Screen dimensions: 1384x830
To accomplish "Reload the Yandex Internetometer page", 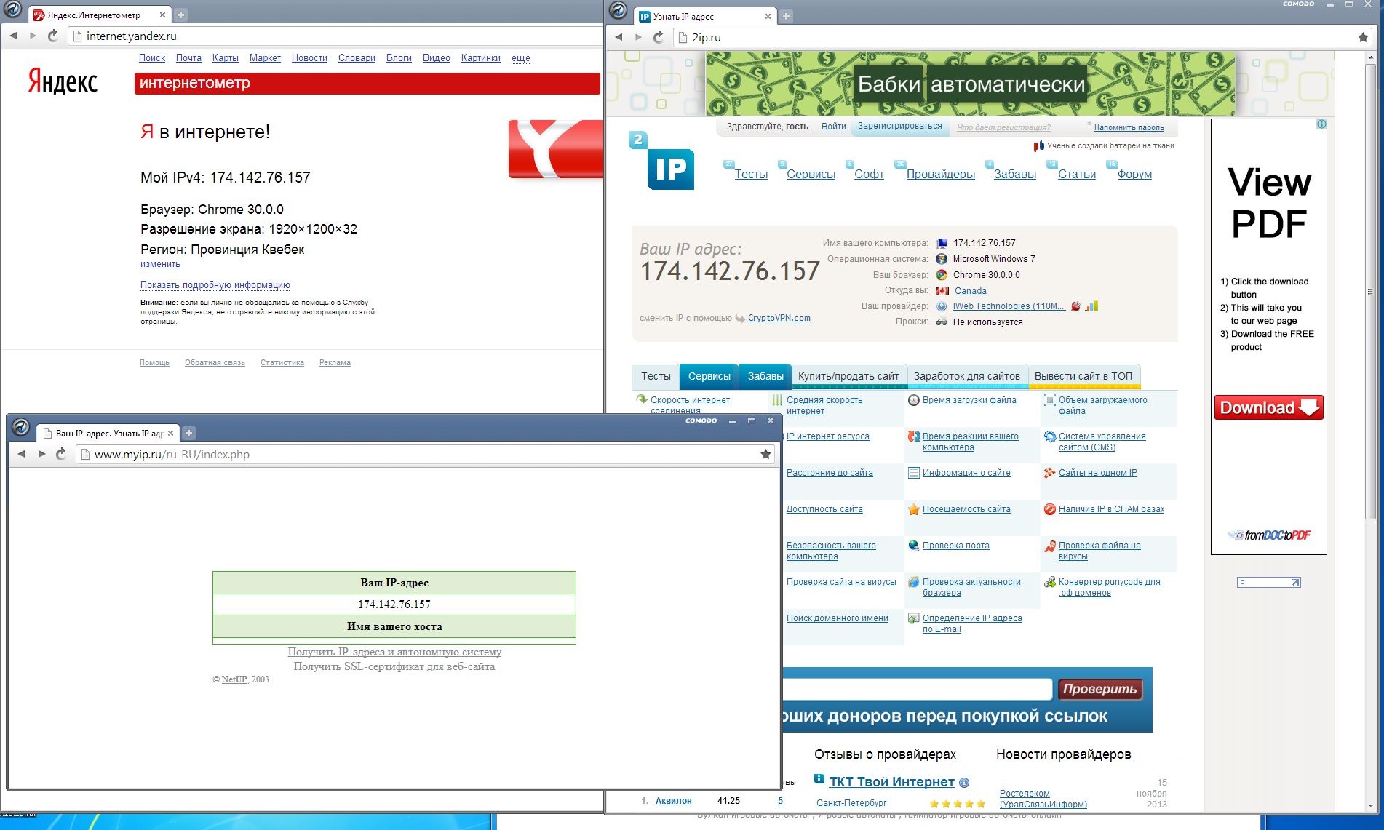I will point(53,36).
